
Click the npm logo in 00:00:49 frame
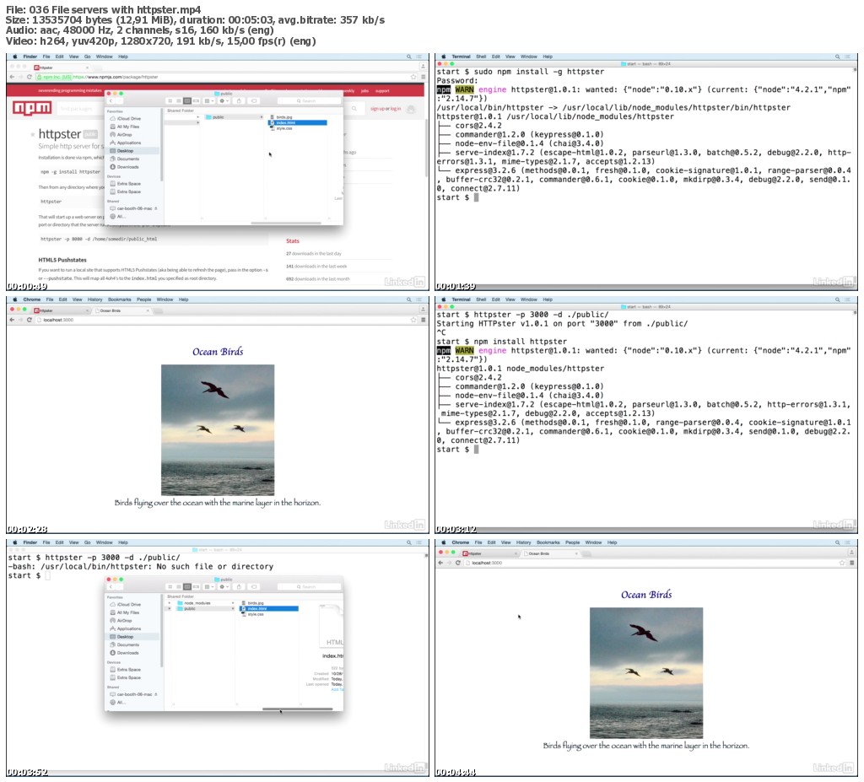32,107
